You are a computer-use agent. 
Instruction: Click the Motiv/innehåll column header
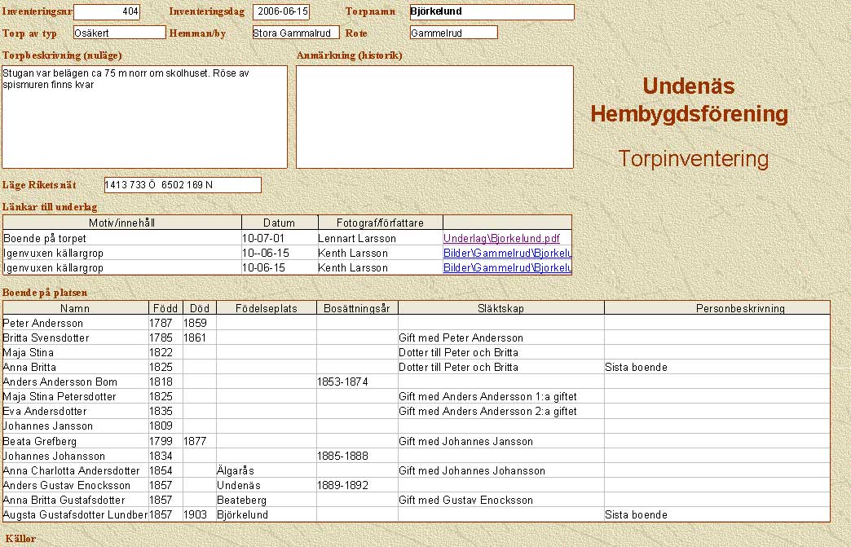pyautogui.click(x=122, y=223)
